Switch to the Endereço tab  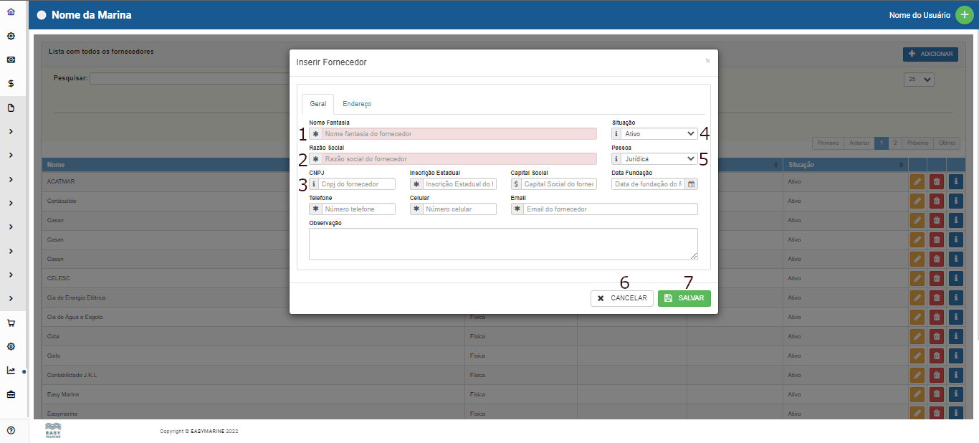[357, 104]
